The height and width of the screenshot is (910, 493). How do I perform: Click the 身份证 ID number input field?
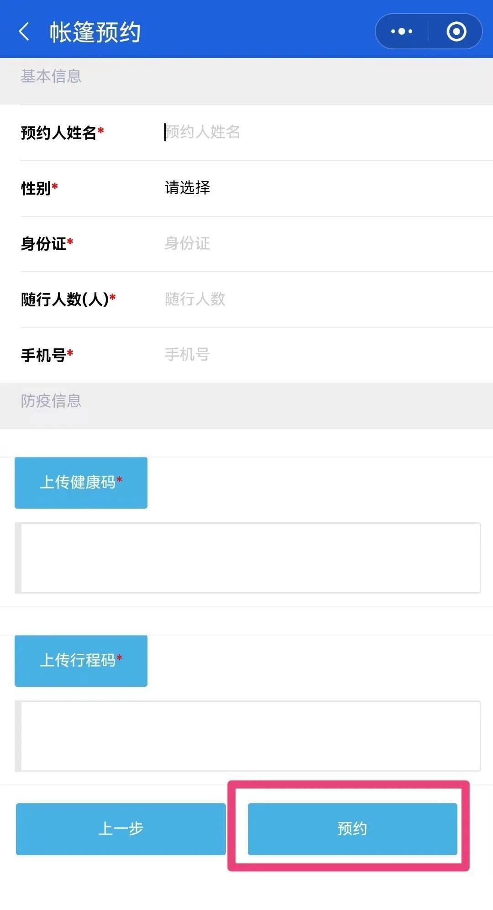[320, 243]
